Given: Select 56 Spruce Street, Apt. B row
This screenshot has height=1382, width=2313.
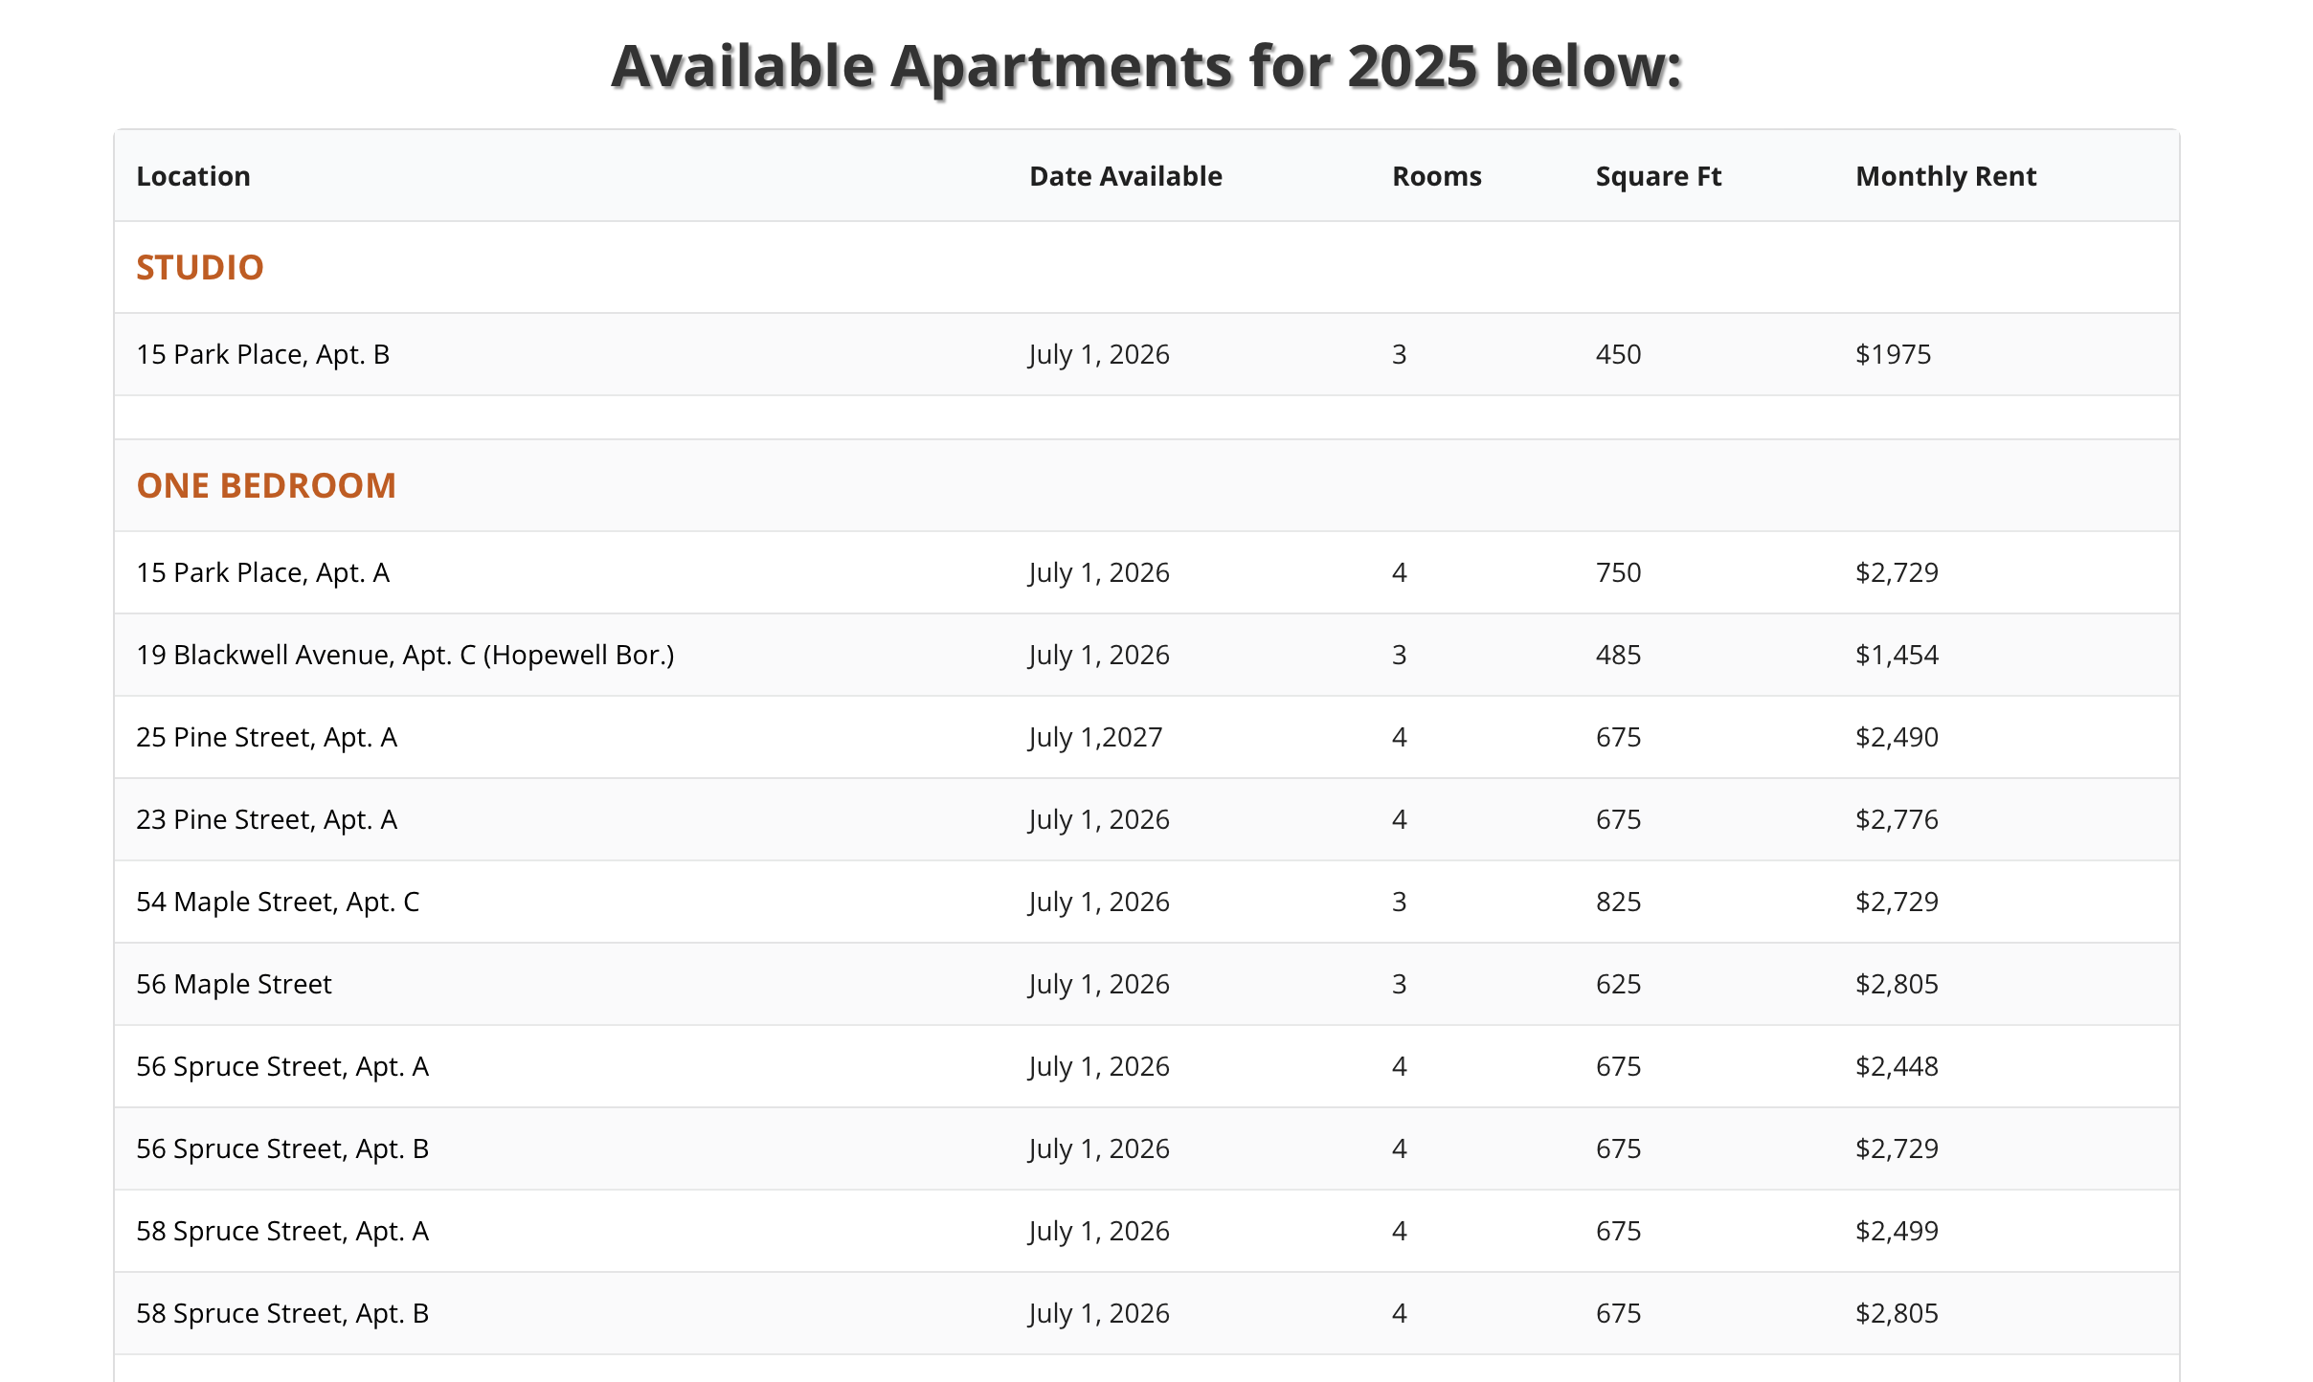Looking at the screenshot, I should pyautogui.click(x=282, y=1148).
